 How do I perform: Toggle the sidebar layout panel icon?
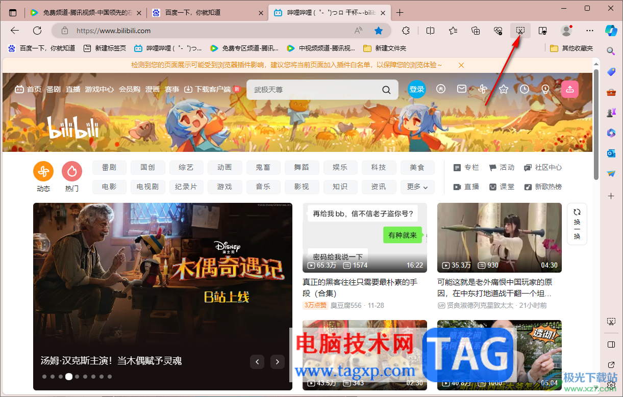pos(611,345)
